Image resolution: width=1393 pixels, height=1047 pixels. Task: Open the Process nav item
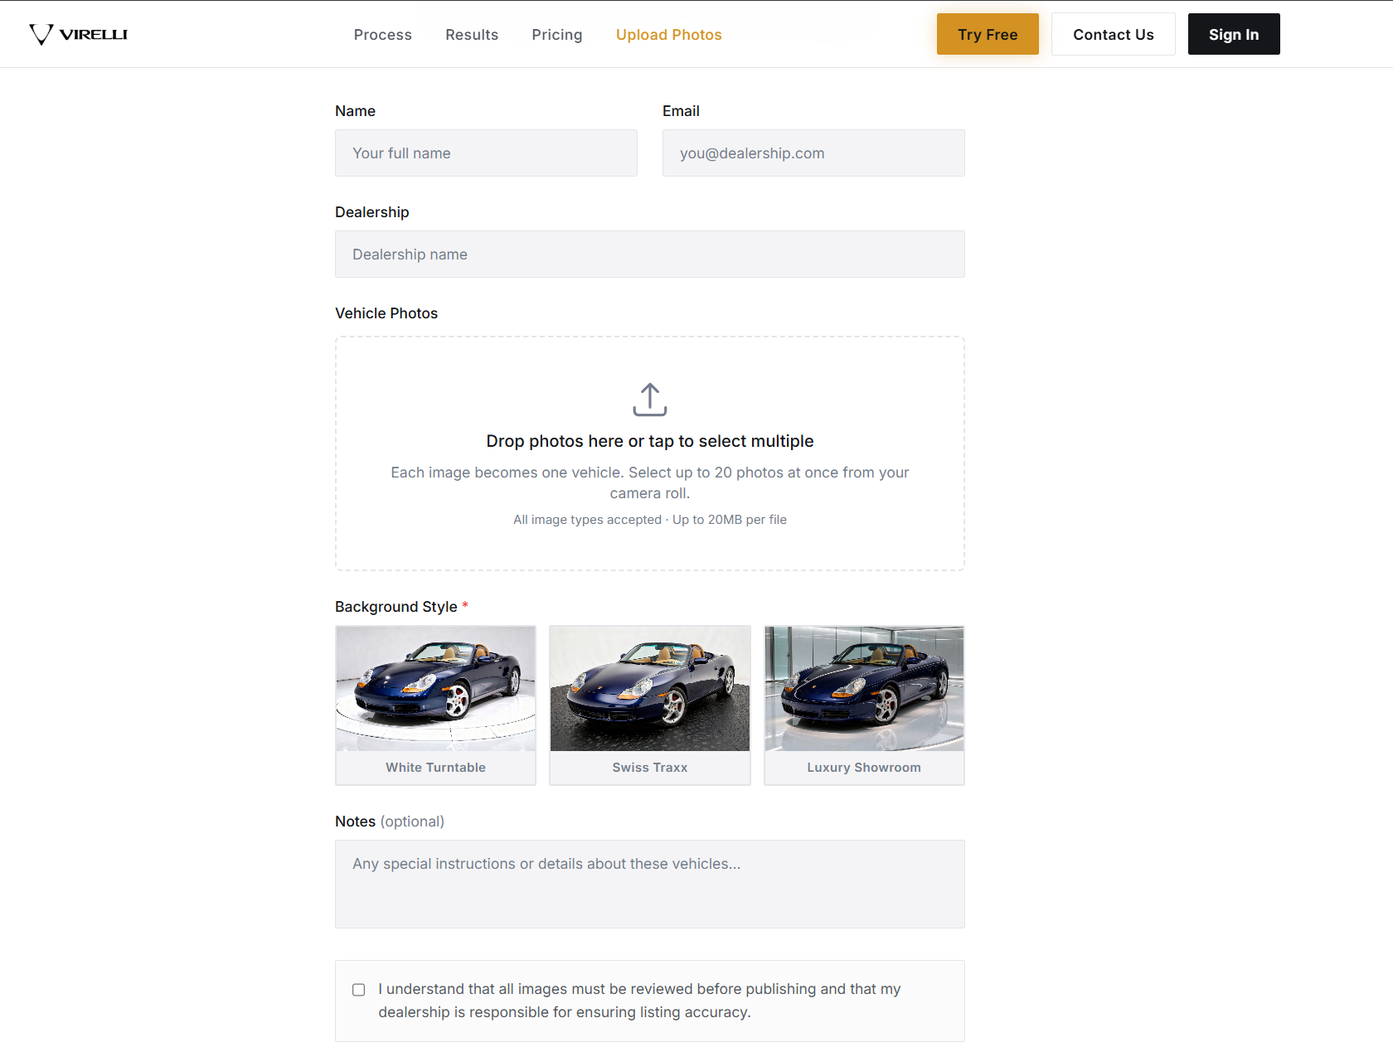tap(382, 35)
